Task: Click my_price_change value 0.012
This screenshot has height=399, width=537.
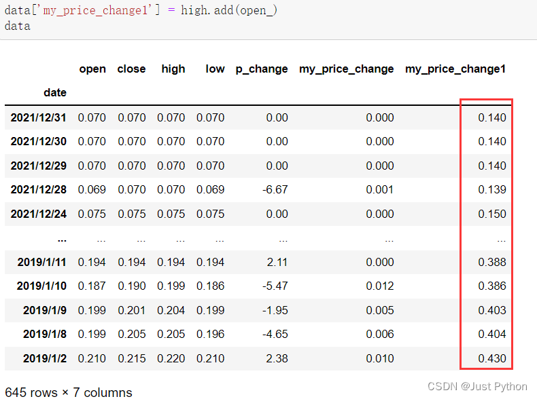Action: [380, 286]
